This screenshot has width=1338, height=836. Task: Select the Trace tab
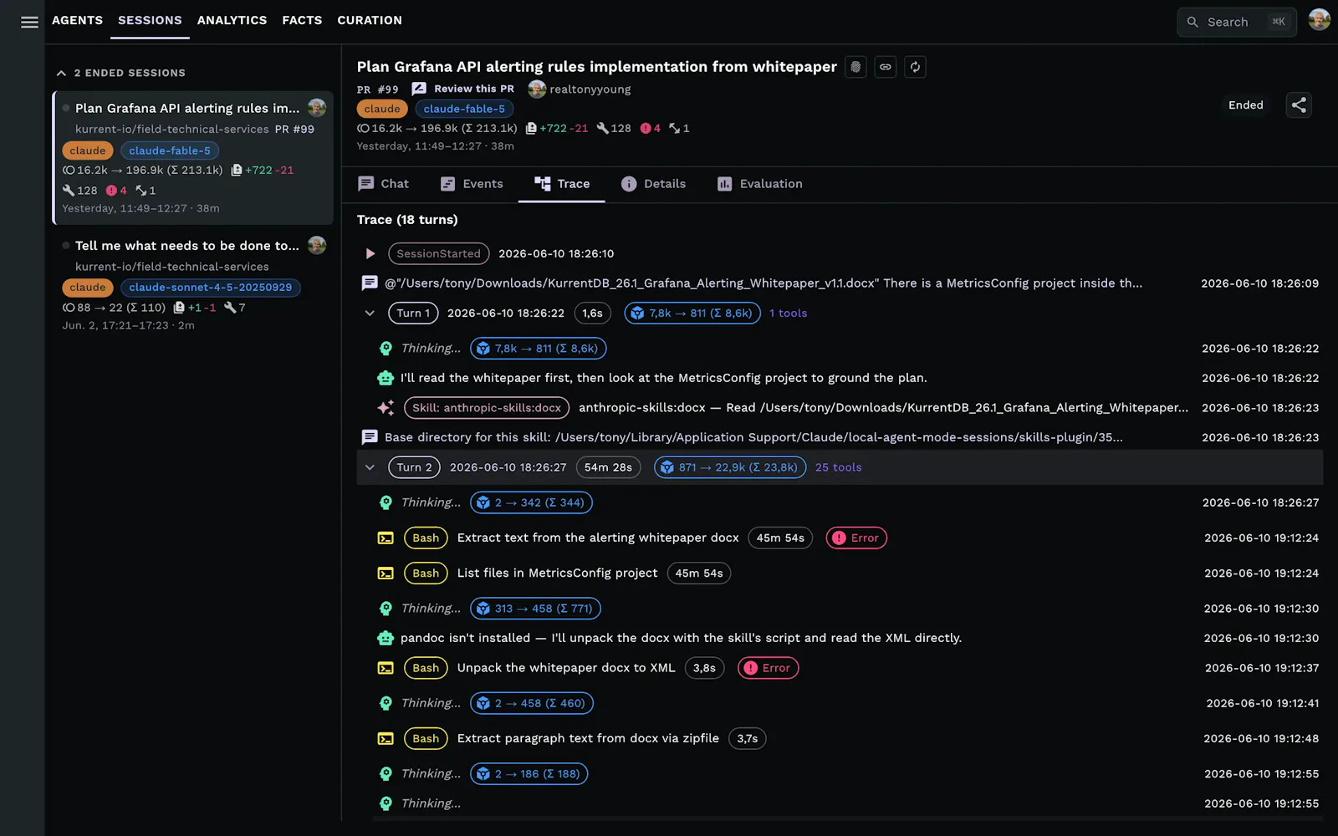[x=562, y=184]
